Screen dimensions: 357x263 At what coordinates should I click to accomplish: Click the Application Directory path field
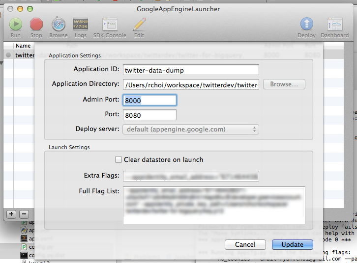191,84
